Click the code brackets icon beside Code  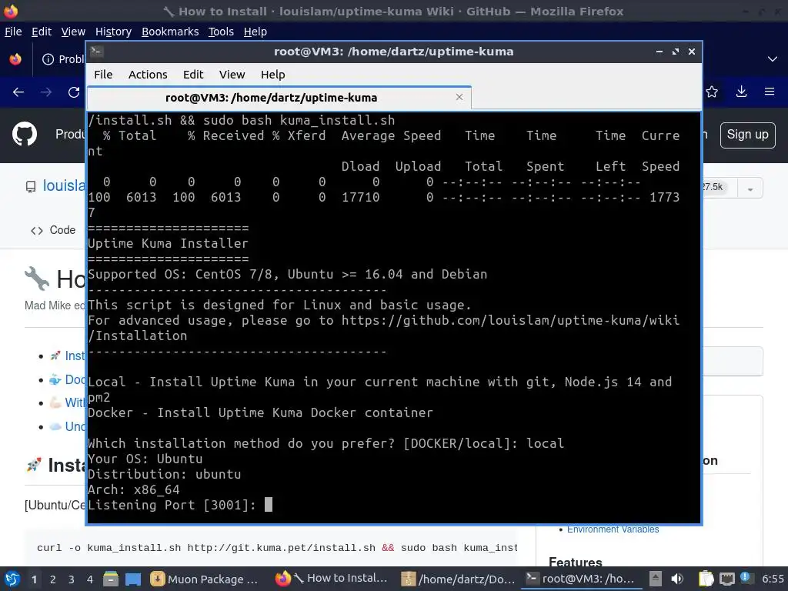37,231
